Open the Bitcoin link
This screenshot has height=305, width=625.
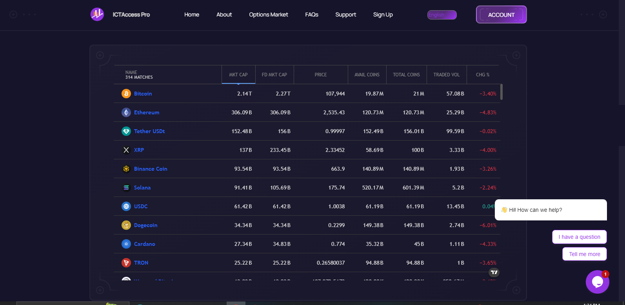[x=143, y=94]
